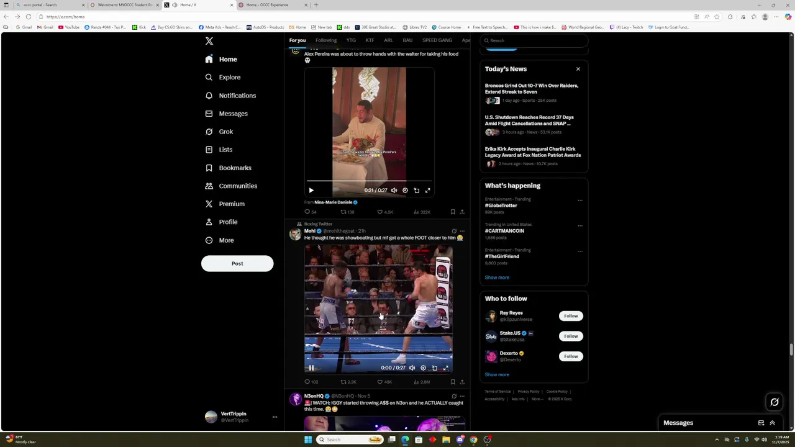The width and height of the screenshot is (795, 447).
Task: Open the floating Grok button
Action: [x=775, y=402]
